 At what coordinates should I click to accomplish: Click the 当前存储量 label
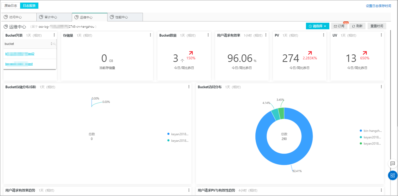(107, 68)
